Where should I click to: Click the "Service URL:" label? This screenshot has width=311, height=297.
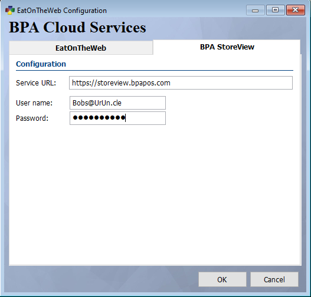click(x=36, y=82)
